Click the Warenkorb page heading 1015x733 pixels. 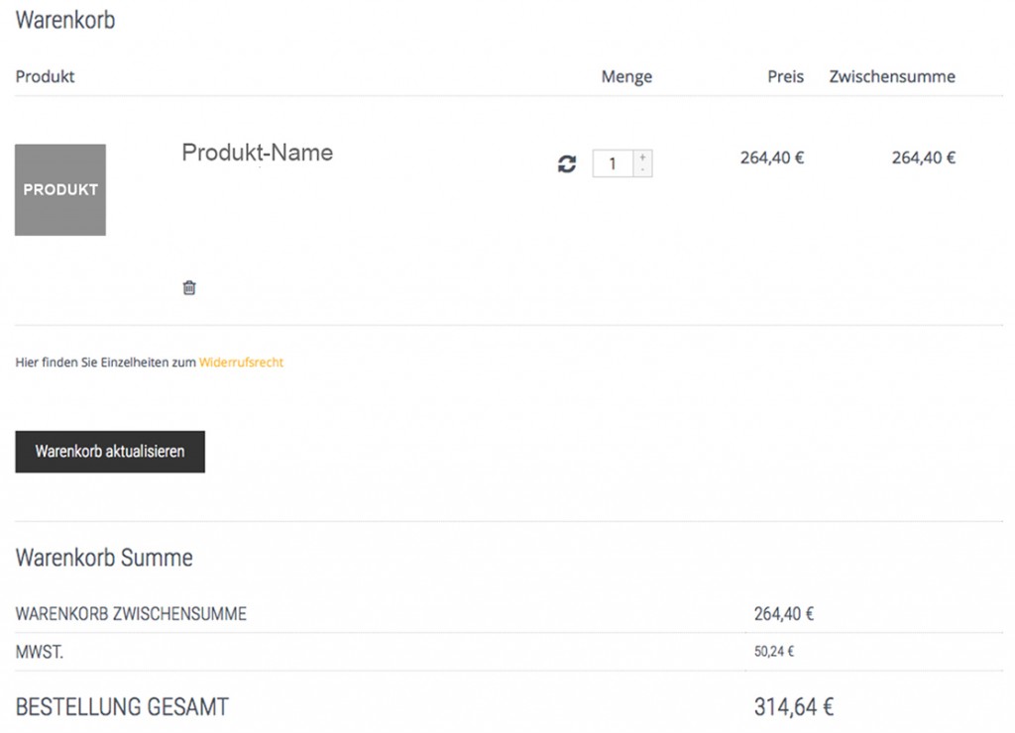pyautogui.click(x=65, y=20)
